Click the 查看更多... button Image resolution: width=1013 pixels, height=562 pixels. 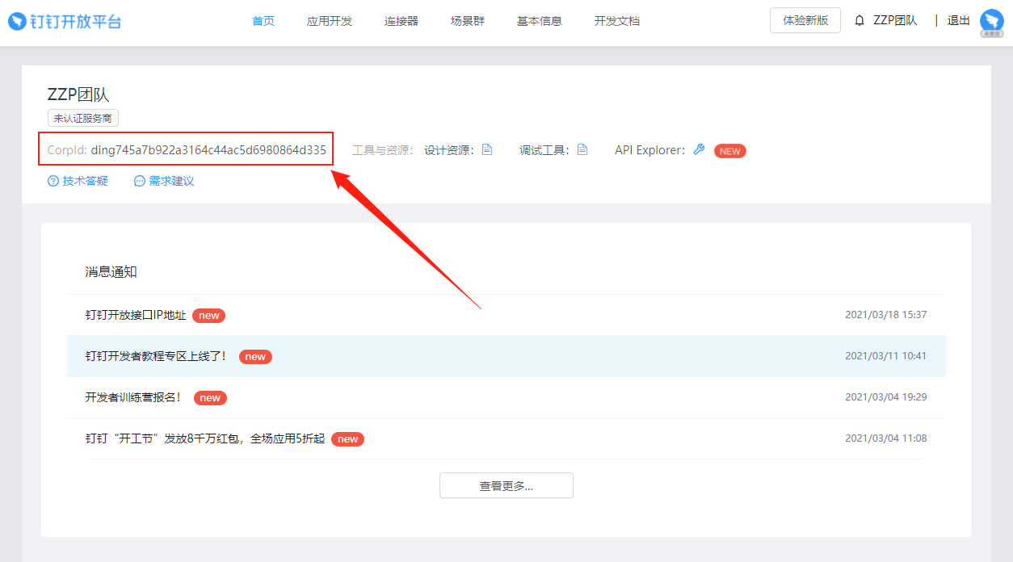tap(506, 484)
